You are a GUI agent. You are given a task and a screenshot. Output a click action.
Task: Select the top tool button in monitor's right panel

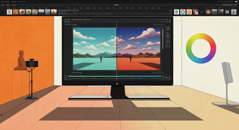pos(168,29)
